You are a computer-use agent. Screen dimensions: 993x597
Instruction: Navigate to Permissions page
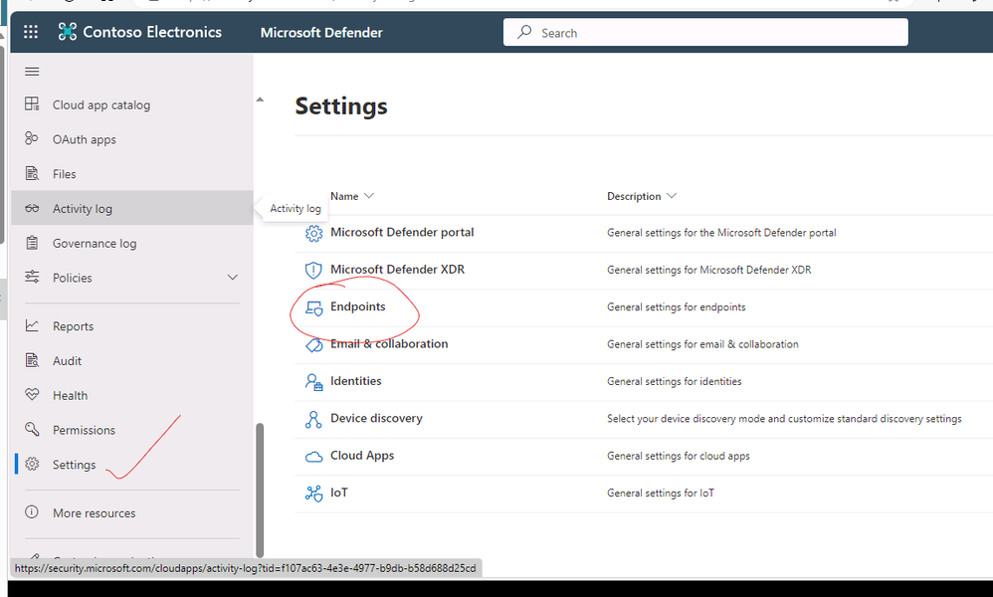[x=84, y=430]
